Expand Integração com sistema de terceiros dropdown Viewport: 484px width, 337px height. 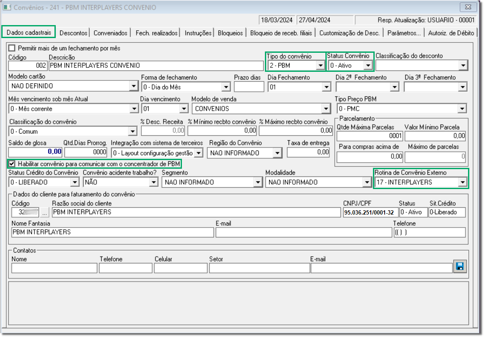[x=199, y=153]
